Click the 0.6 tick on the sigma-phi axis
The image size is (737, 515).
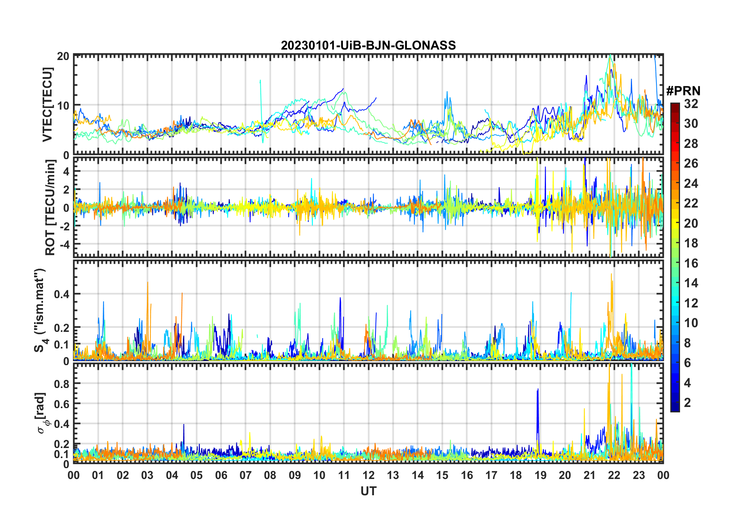[62, 404]
